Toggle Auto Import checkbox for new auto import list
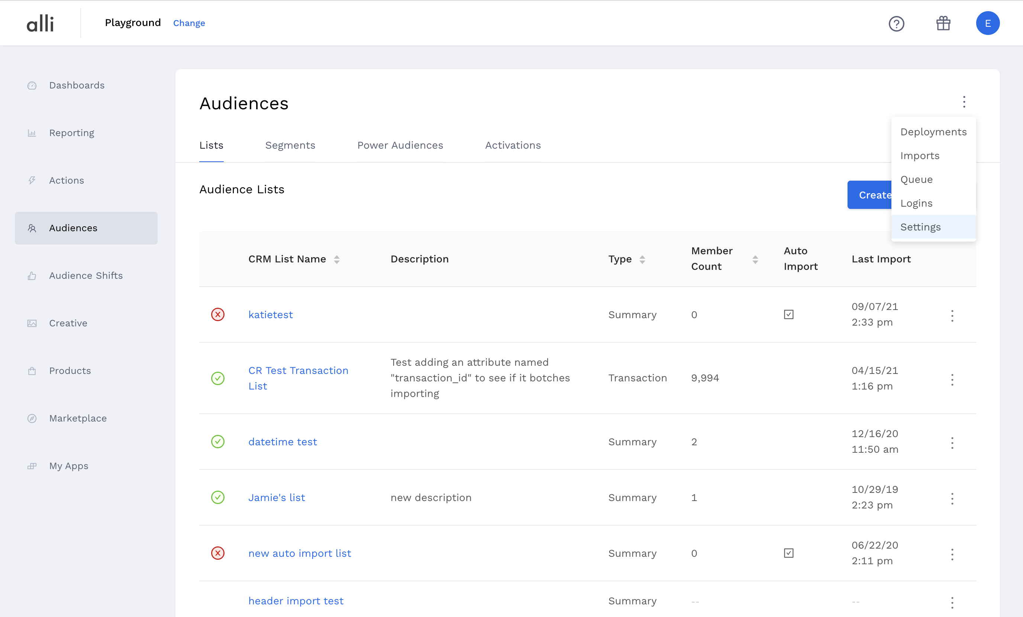 [x=788, y=553]
